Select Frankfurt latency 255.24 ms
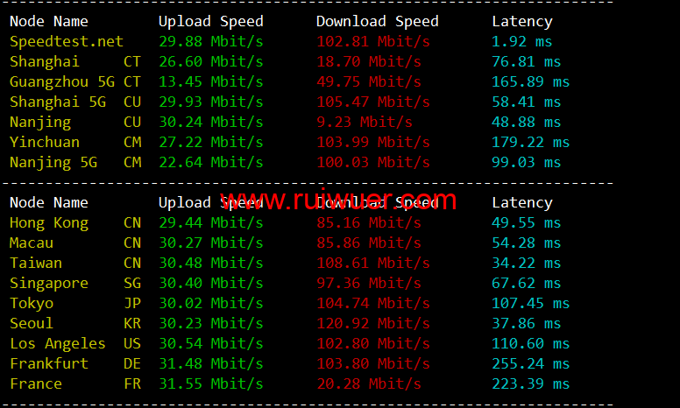Viewport: 680px width, 408px height. pos(530,363)
